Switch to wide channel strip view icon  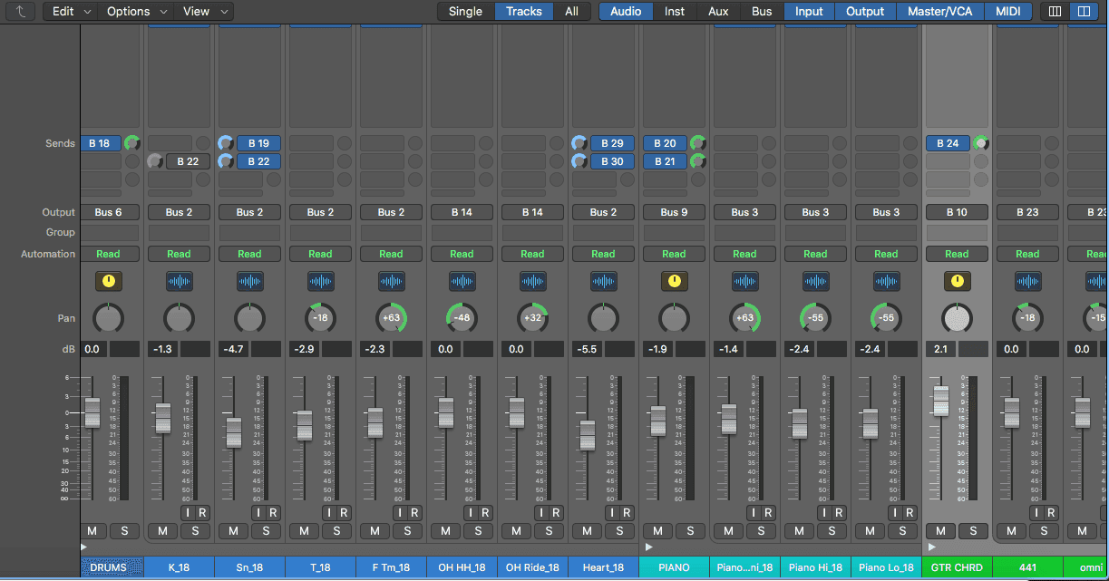point(1082,12)
